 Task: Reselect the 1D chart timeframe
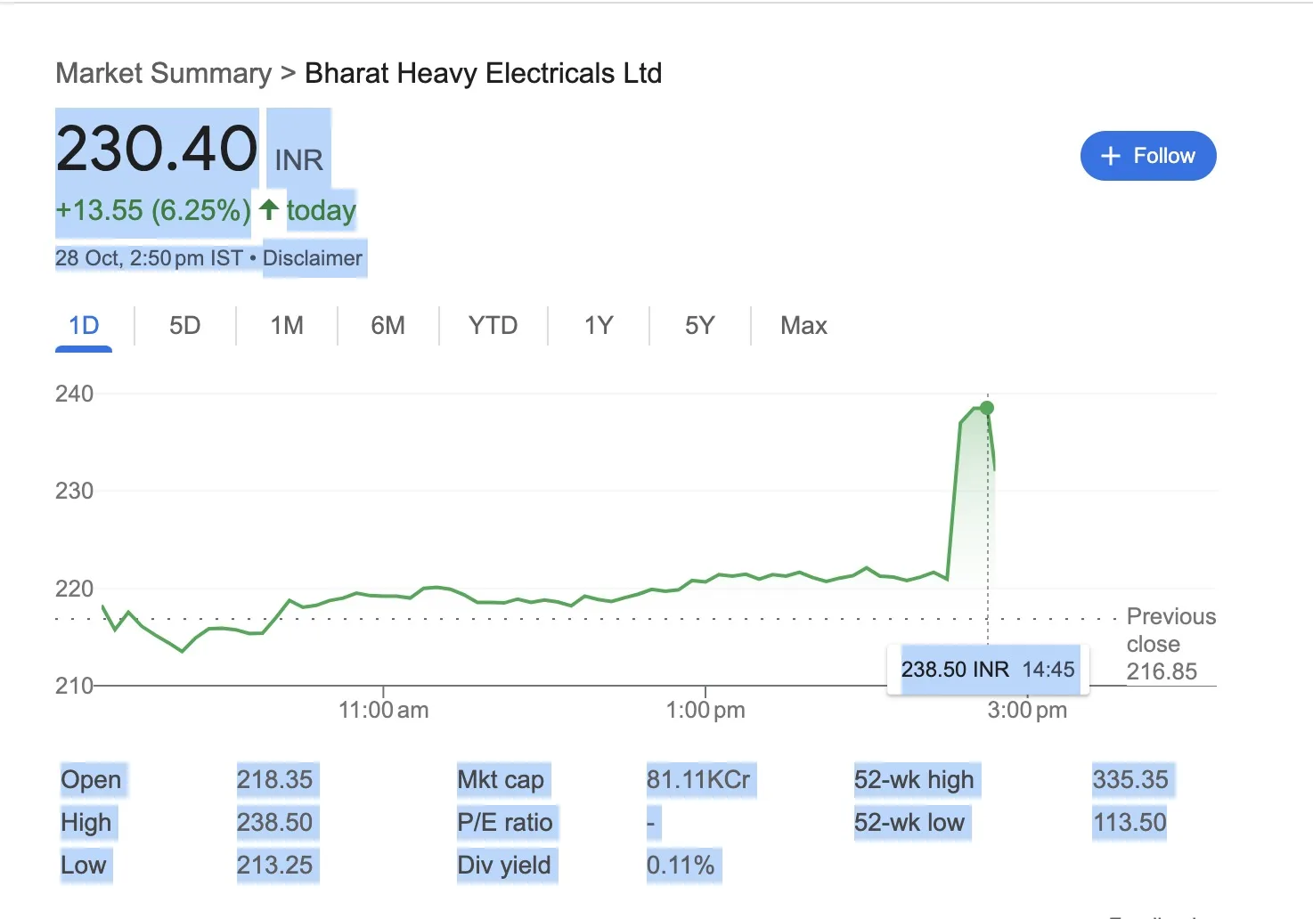click(83, 325)
